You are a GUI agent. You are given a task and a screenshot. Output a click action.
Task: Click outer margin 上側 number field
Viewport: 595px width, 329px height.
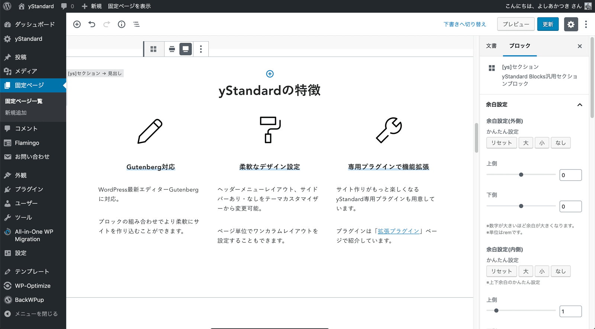tap(570, 175)
